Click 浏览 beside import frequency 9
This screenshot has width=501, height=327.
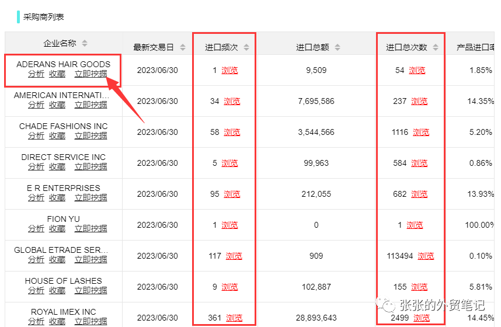[229, 287]
